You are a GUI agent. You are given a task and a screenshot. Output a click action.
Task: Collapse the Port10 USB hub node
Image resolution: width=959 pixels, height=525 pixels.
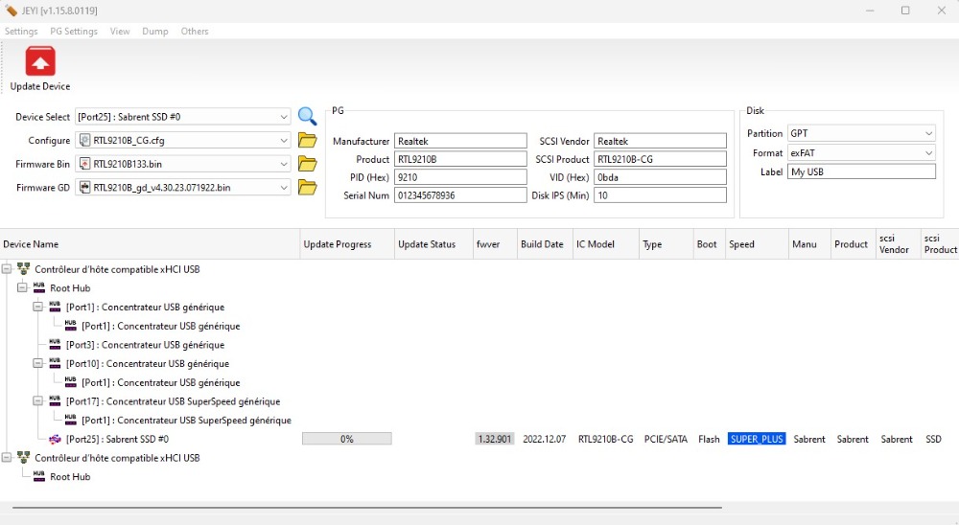pos(38,364)
